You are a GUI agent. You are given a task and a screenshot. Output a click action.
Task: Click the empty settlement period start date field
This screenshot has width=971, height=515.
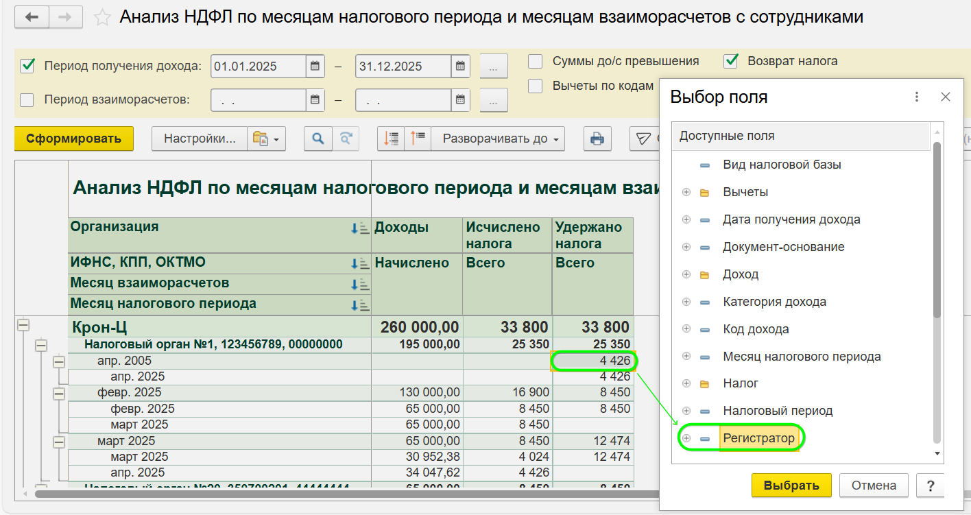tap(258, 100)
